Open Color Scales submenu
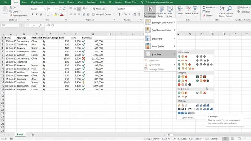Viewport: 251px width, 141px height. coord(160,46)
